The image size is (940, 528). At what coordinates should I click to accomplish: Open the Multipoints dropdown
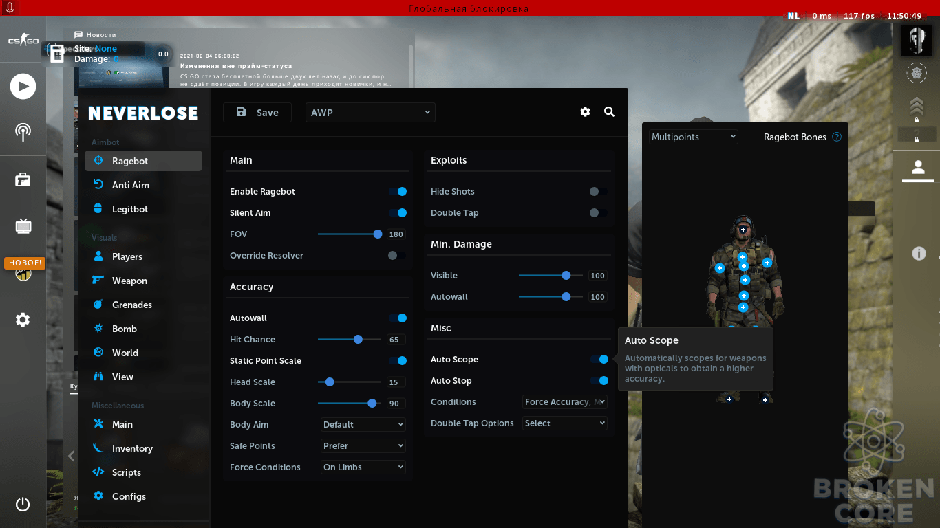coord(694,137)
